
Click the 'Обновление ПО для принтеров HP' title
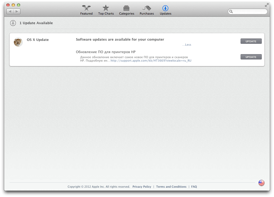[x=106, y=52]
